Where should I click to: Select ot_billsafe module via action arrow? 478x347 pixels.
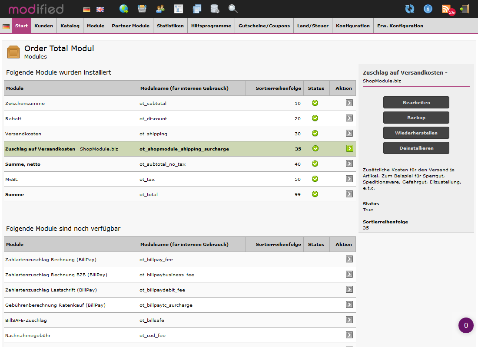click(x=349, y=320)
